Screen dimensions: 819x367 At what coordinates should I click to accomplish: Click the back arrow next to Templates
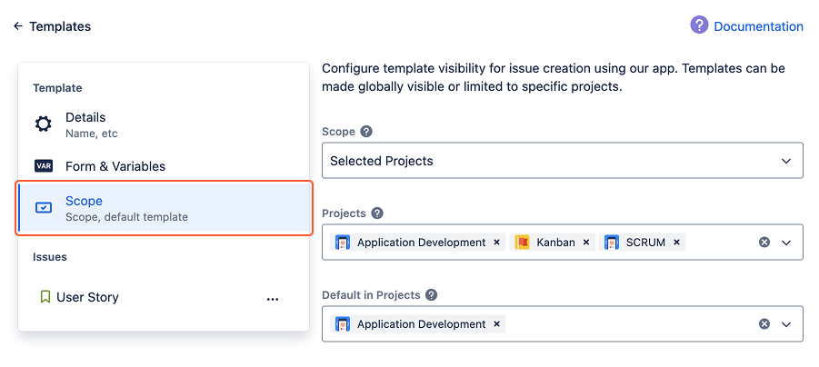click(18, 26)
